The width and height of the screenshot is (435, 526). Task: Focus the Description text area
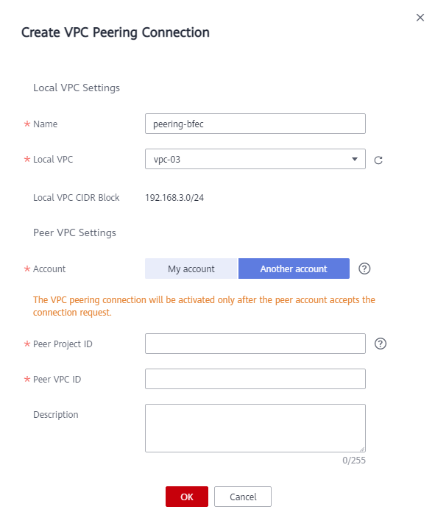(x=255, y=428)
